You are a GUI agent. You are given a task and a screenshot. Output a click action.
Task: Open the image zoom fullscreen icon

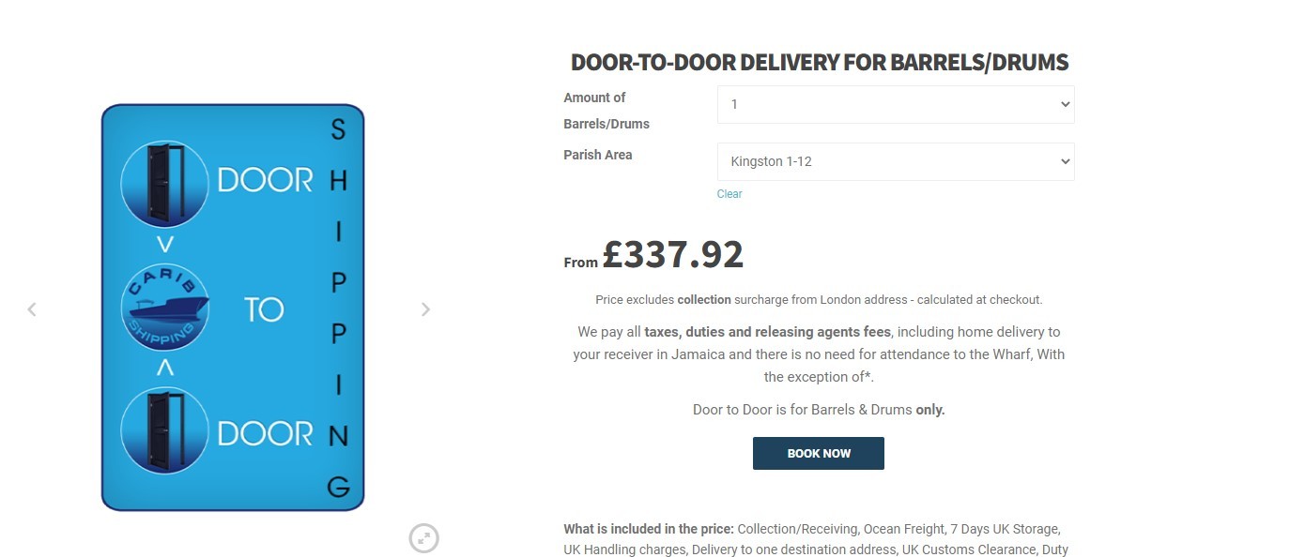(x=424, y=538)
